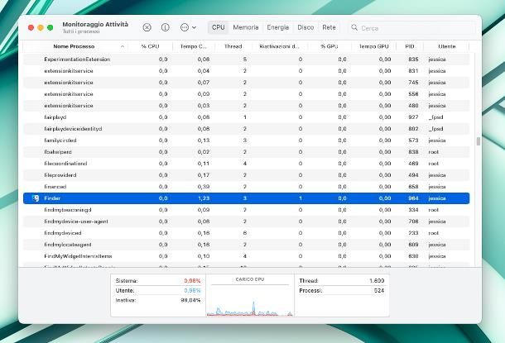This screenshot has height=343, width=505.
Task: Select extensionkitservice row with PID 745
Action: (x=247, y=83)
